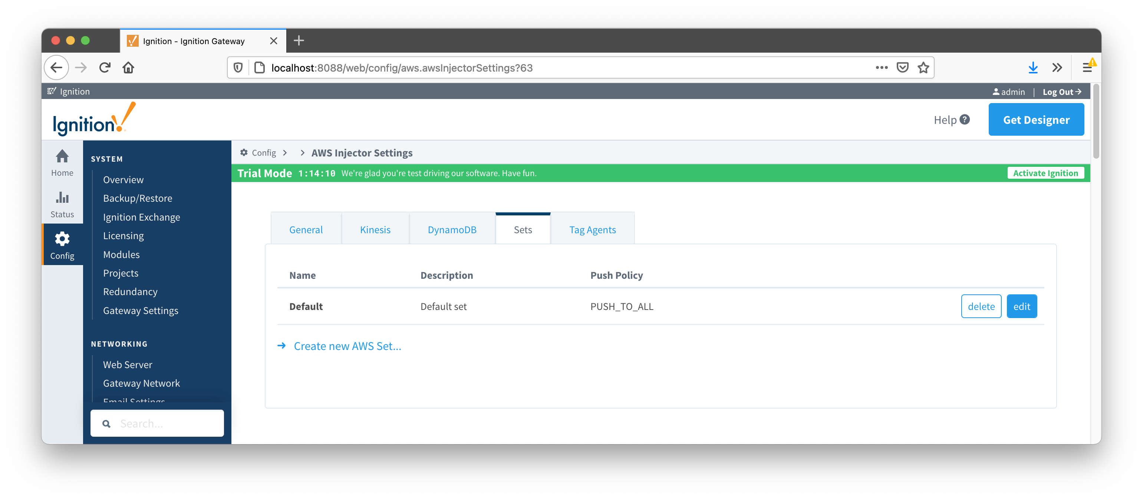Screen dimensions: 1143x499
Task: Reload the page with refresh icon
Action: pos(105,67)
